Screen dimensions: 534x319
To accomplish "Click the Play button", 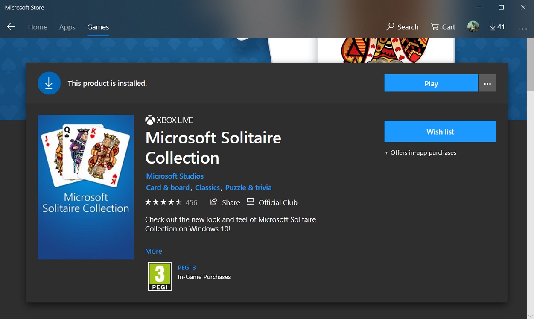I will point(431,83).
